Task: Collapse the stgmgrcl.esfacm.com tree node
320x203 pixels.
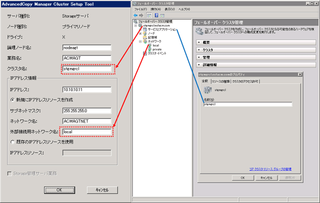Action: point(135,26)
